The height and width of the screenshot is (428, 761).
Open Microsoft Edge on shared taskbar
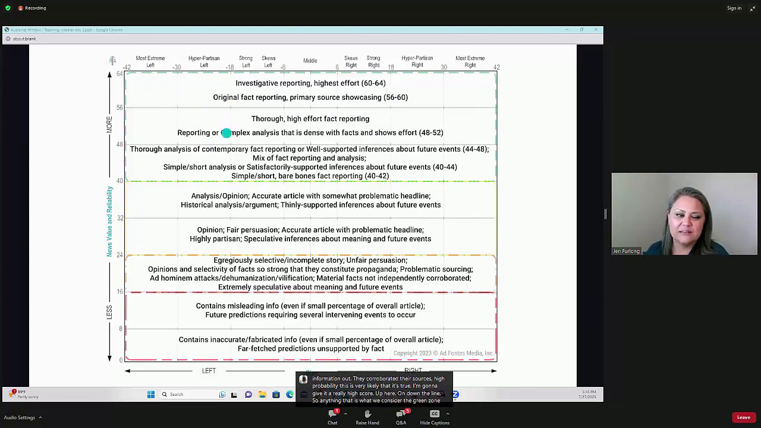pos(290,394)
